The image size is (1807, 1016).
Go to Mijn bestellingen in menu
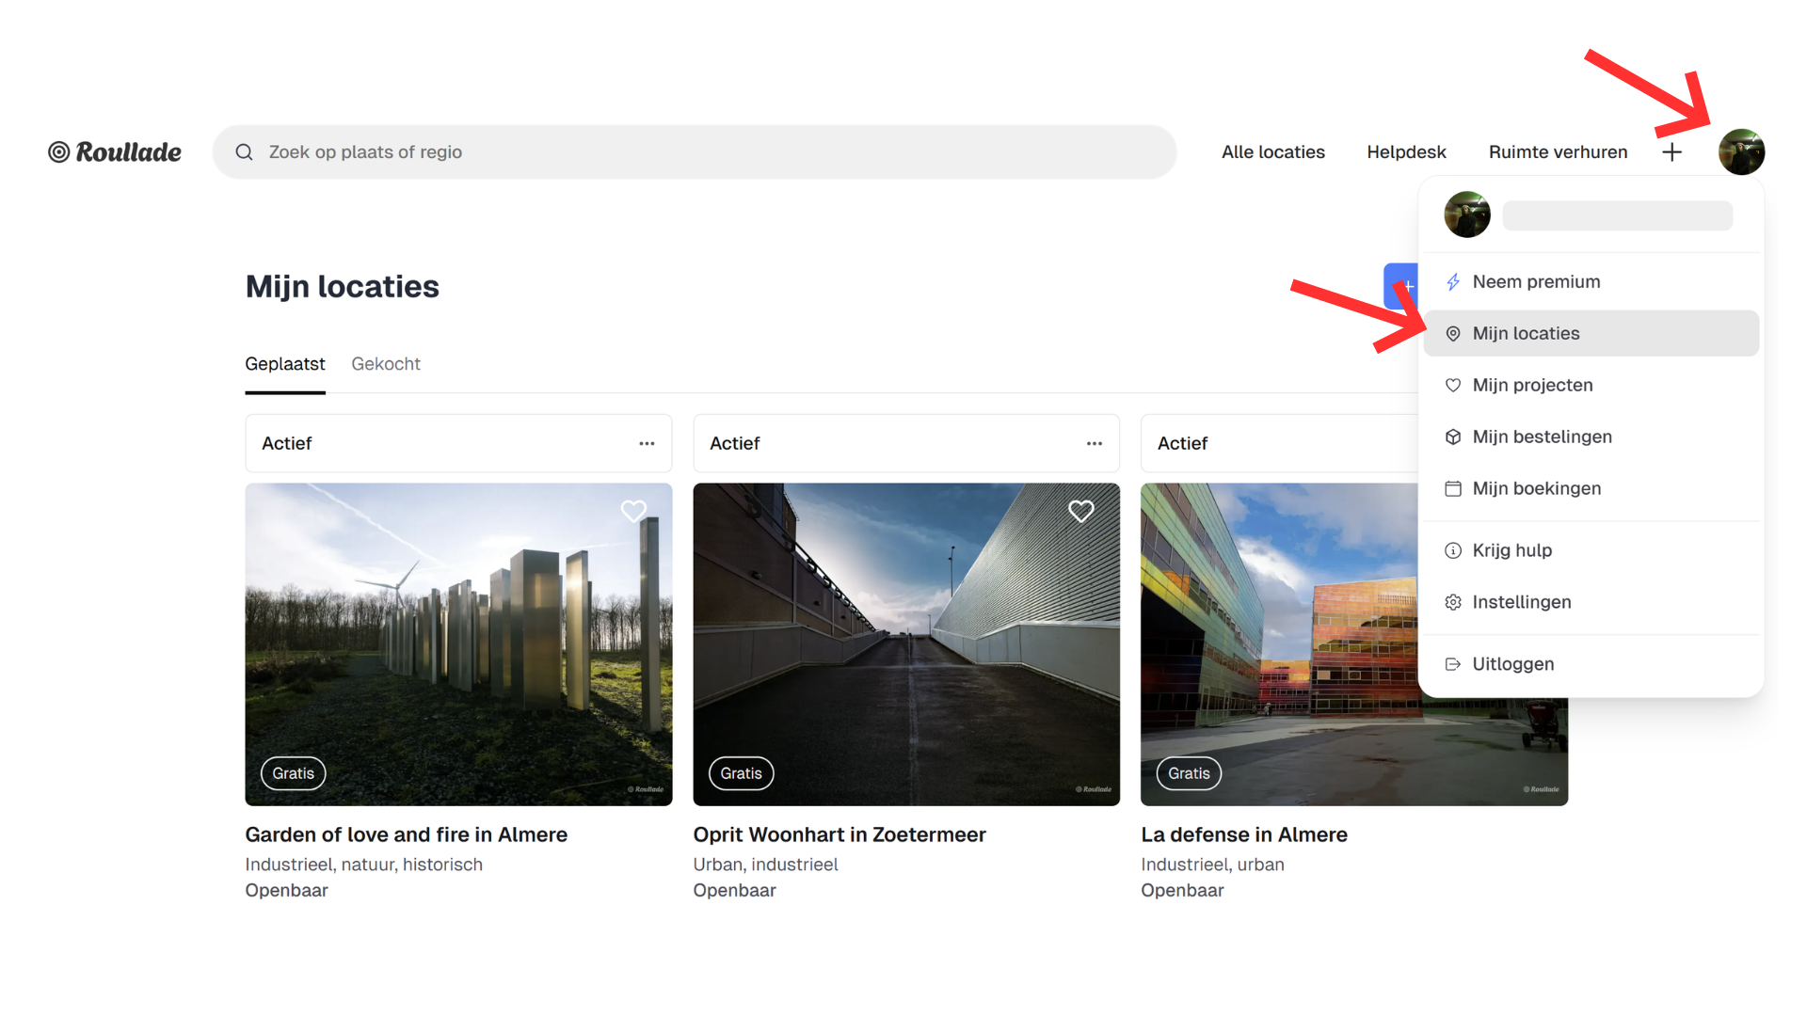point(1541,437)
